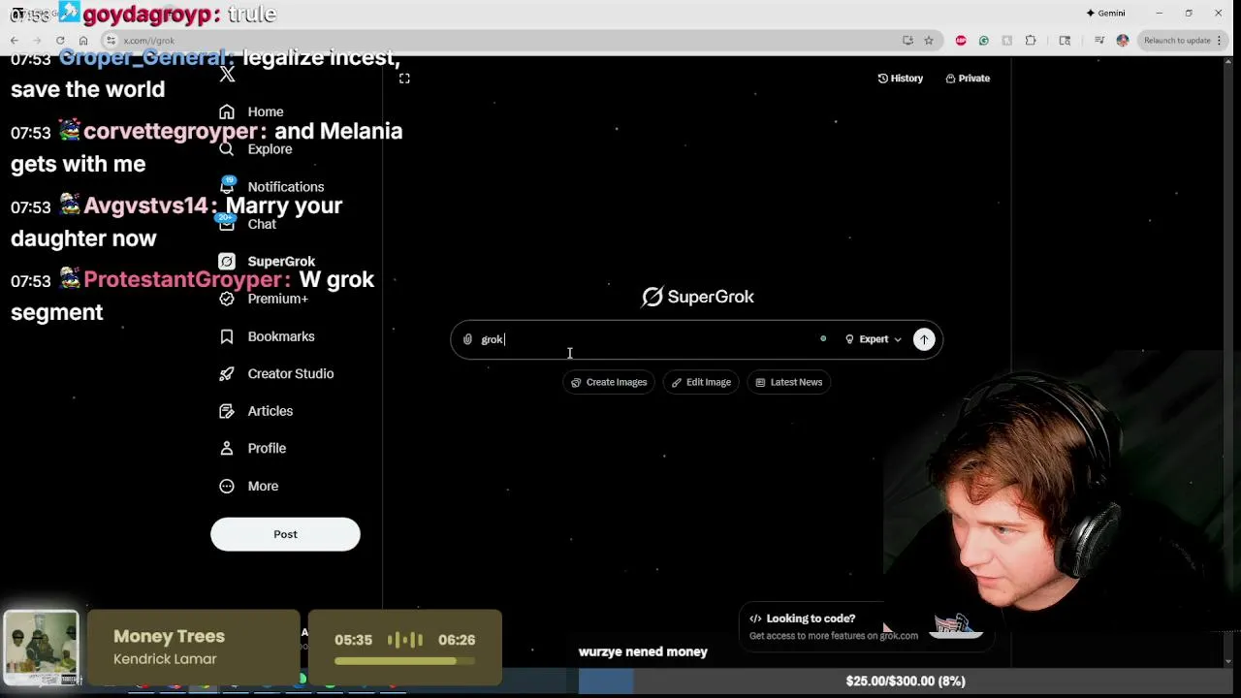Click the Post button
Viewport: 1241px width, 698px height.
(x=285, y=534)
